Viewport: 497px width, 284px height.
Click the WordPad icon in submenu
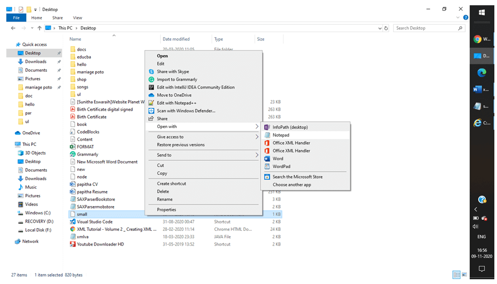[x=267, y=166]
